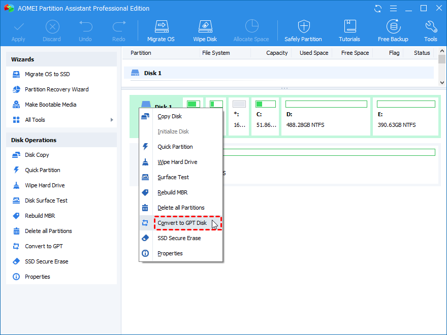Open Partition Recovery Wizard in sidebar
Viewport: 447px width, 335px height.
tap(56, 89)
